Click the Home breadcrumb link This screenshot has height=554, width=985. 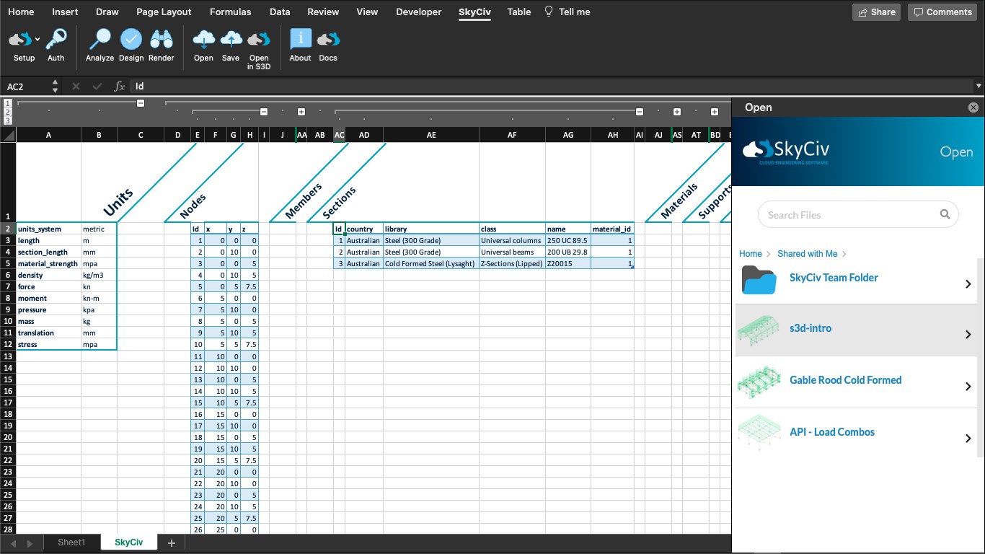coord(751,253)
